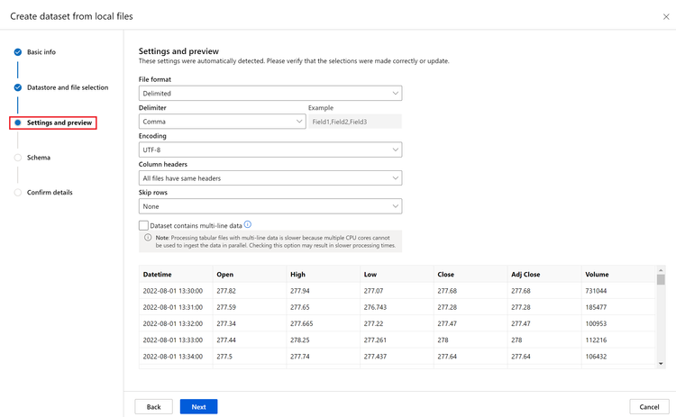676x417 pixels.
Task: Open the Skip rows dropdown
Action: (270, 206)
